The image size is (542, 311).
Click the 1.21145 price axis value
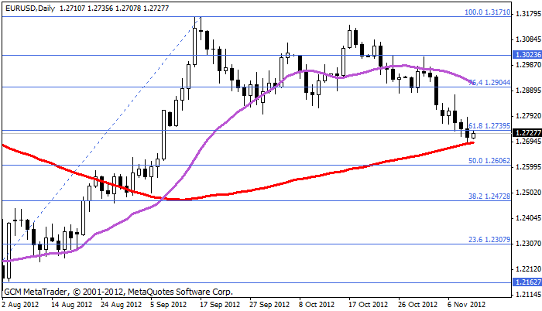click(528, 295)
